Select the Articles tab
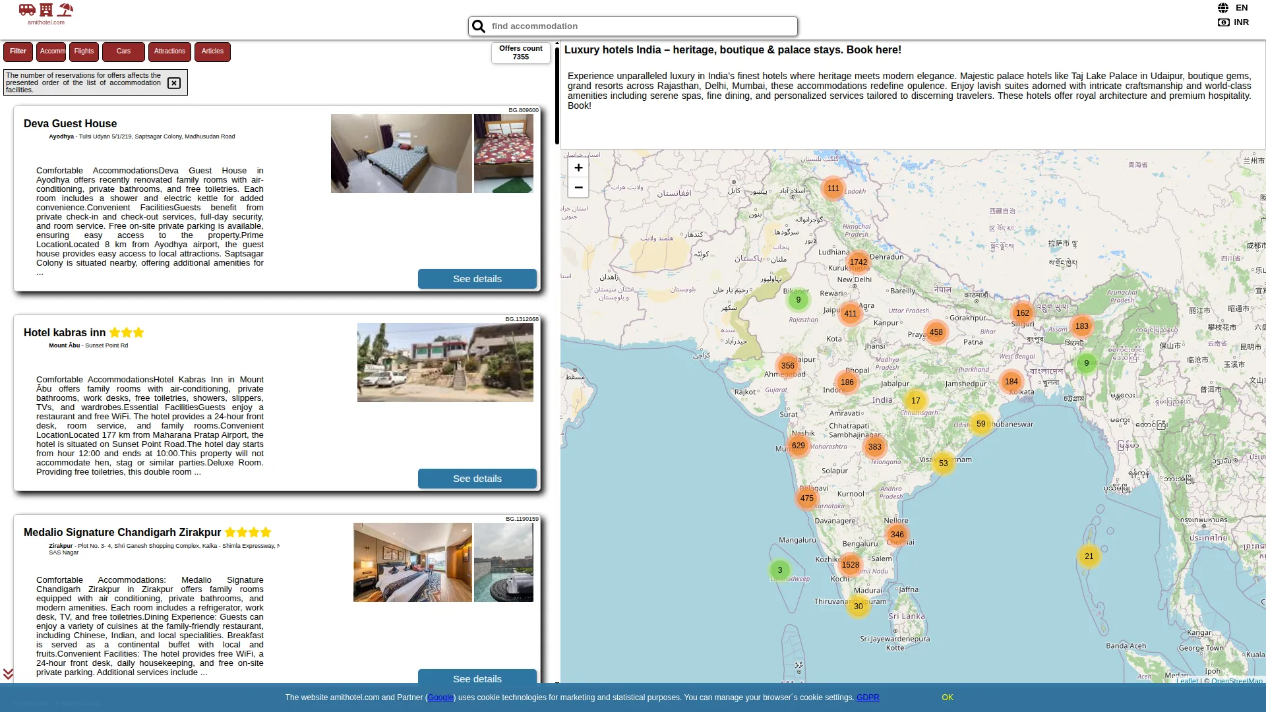1266x712 pixels. [x=212, y=51]
